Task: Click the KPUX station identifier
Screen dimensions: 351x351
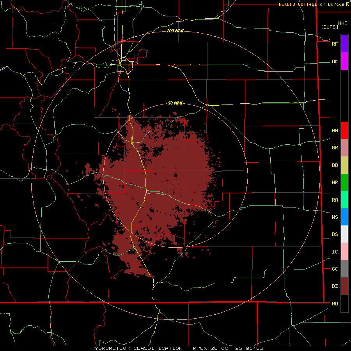Action: tap(200, 348)
